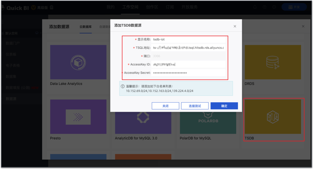Screen dimensions: 313x169
Task: Select the TSDB data source tile
Action: click(x=273, y=117)
